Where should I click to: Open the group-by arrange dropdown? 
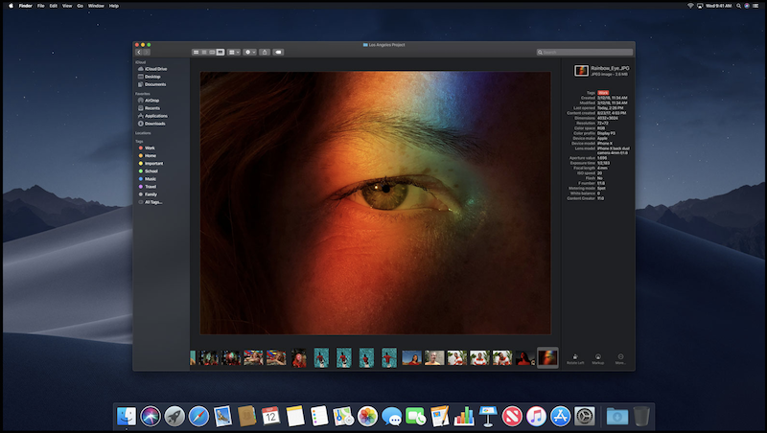[233, 52]
